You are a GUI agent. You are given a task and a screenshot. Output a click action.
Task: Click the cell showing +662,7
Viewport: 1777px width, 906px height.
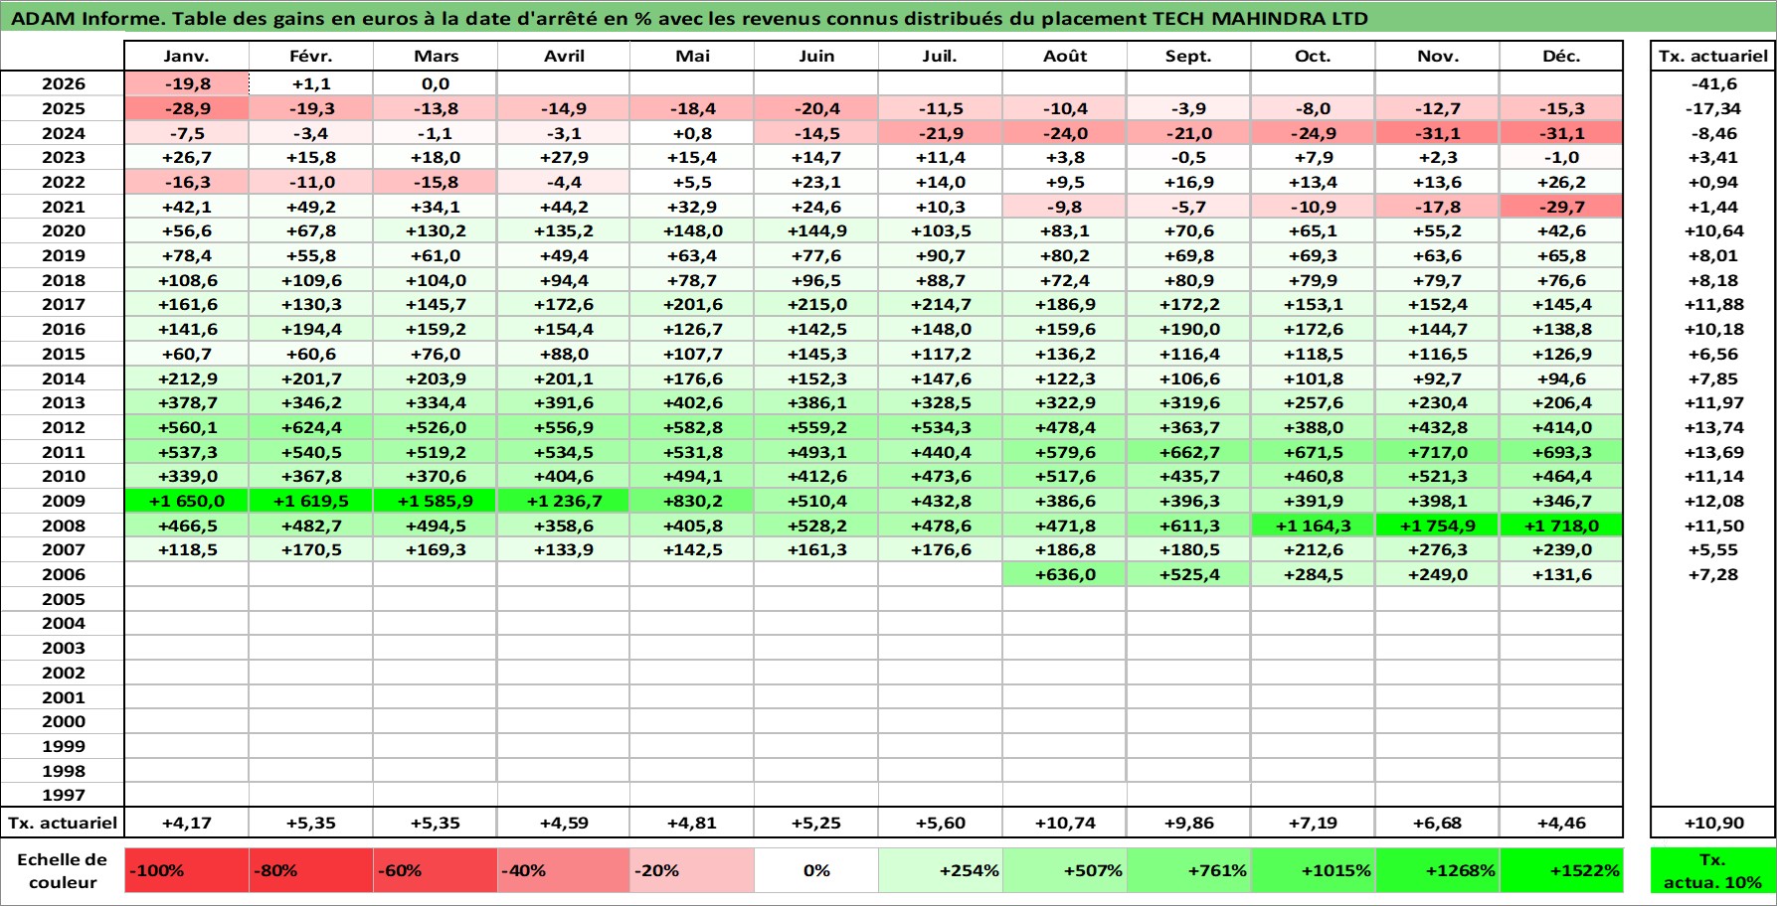point(1189,452)
